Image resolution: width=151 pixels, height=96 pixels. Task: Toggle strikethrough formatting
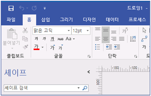tap(60, 39)
